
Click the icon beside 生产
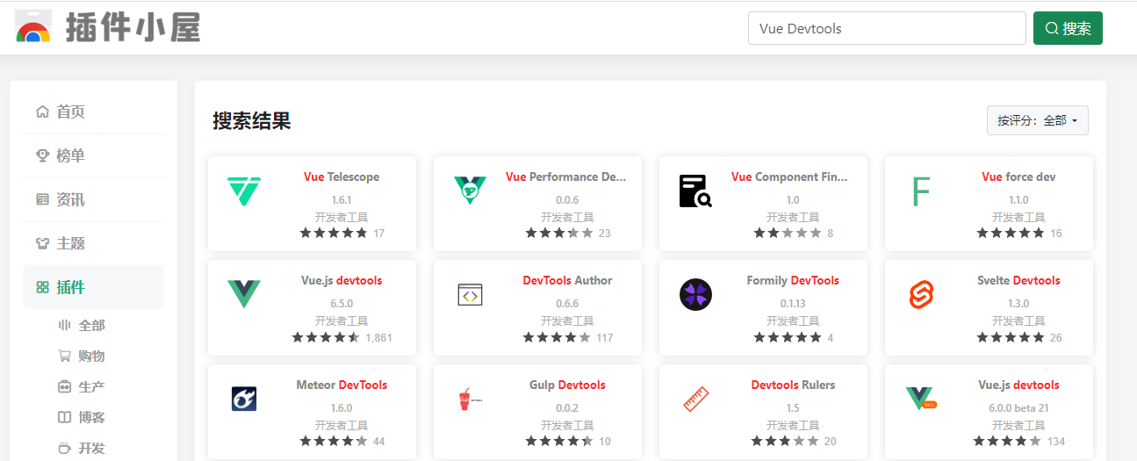pyautogui.click(x=64, y=386)
